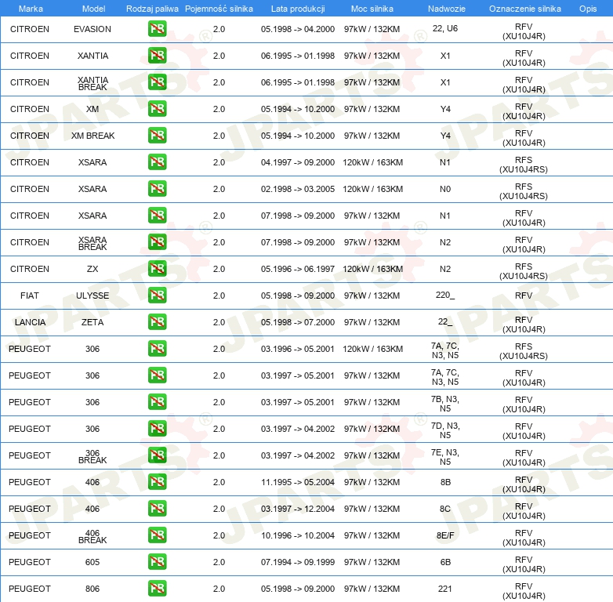This screenshot has width=613, height=602.
Task: Click the fuel icon in the EVASION row
Action: pos(157,28)
